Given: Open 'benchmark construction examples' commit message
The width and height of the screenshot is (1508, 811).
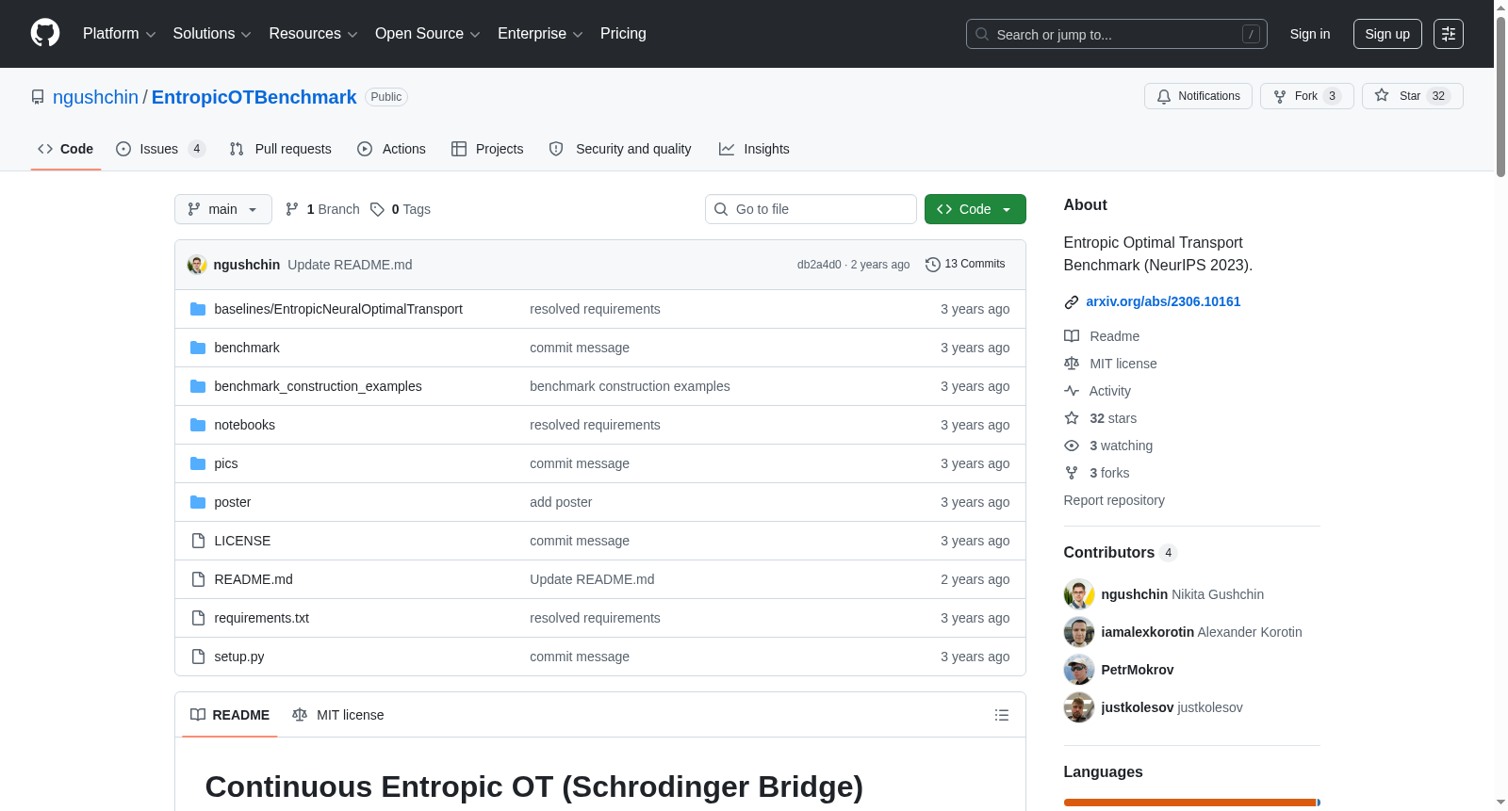Looking at the screenshot, I should pyautogui.click(x=630, y=386).
